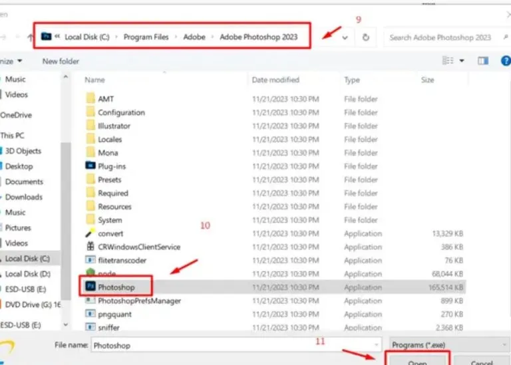Click the flitetranscoder file icon
511x365 pixels.
click(x=90, y=260)
